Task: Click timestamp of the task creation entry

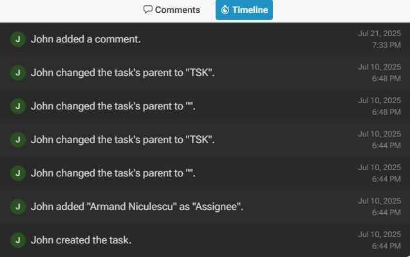Action: (379, 240)
